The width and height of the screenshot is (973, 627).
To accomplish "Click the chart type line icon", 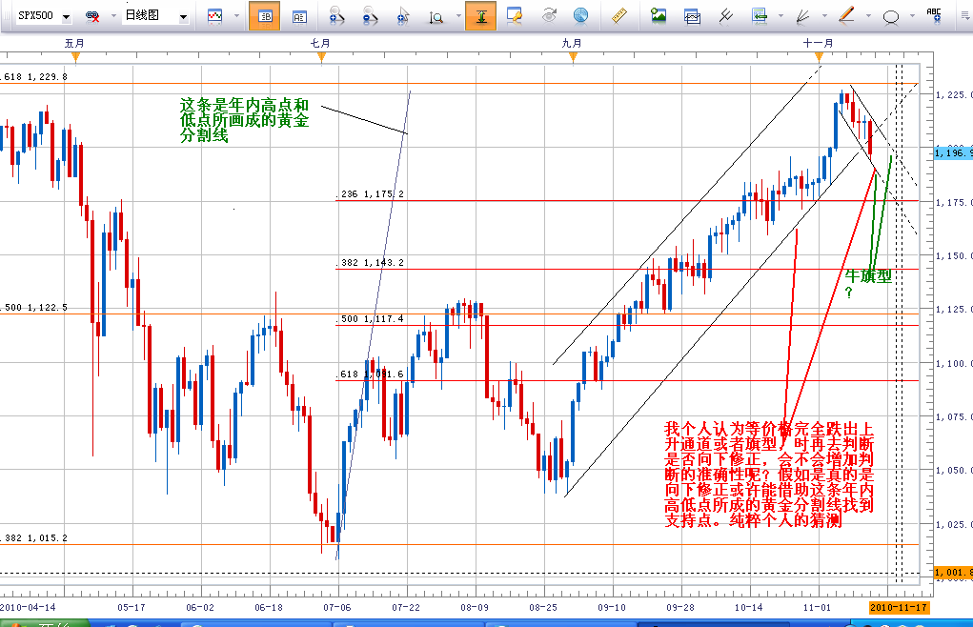I will click(x=215, y=16).
